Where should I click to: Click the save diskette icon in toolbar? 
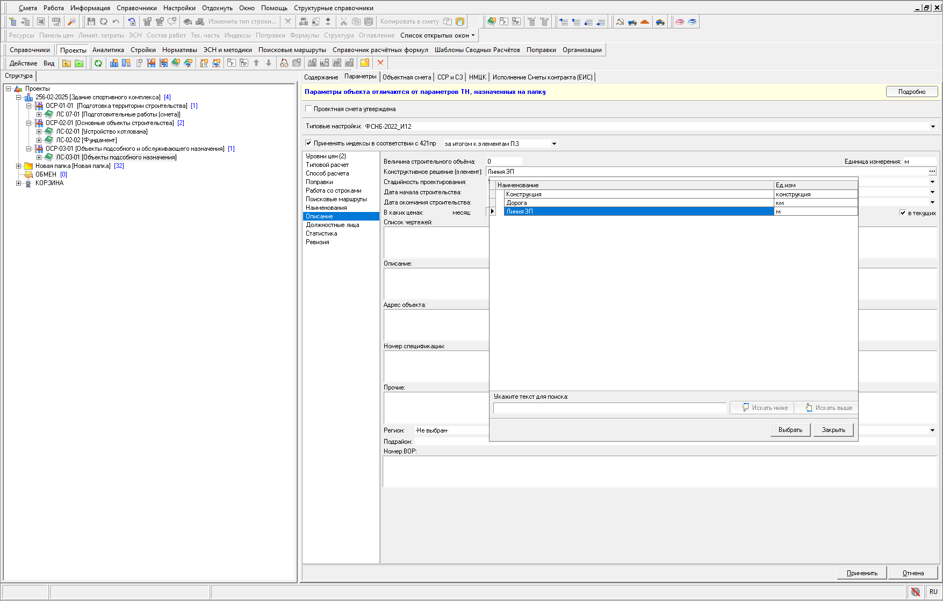(x=91, y=21)
